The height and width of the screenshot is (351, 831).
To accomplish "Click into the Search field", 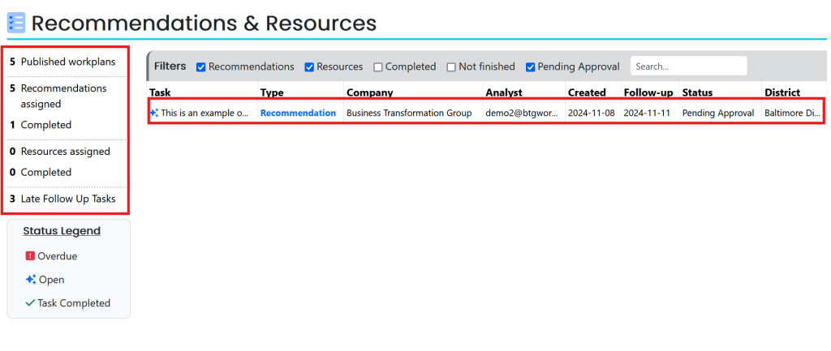I will point(687,66).
